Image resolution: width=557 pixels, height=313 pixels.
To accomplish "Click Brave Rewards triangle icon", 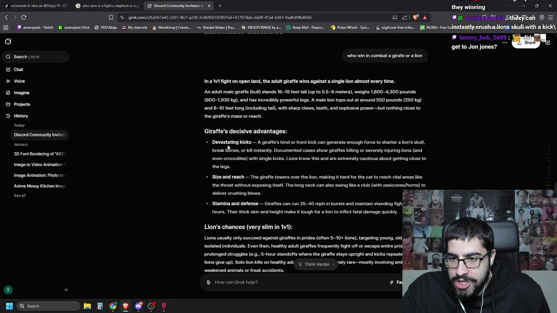I will coord(425,17).
